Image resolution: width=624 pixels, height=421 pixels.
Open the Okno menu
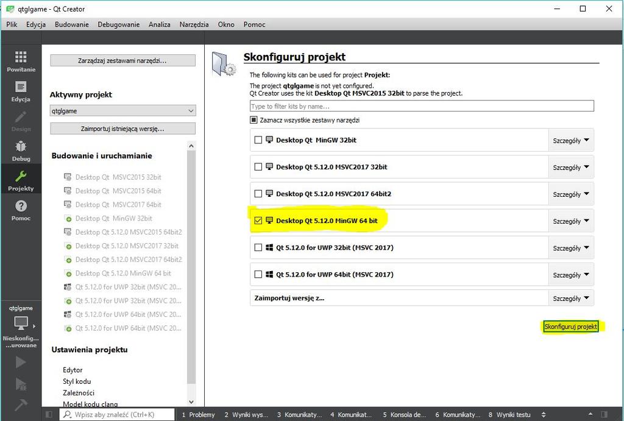point(226,24)
